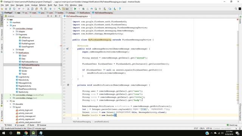Open activity_main.xml layout file
Screen dimensions: 242x136
point(25,113)
